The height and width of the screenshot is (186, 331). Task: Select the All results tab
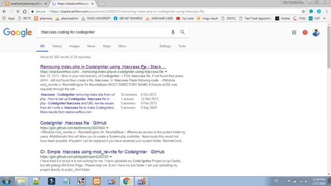[x=42, y=46]
